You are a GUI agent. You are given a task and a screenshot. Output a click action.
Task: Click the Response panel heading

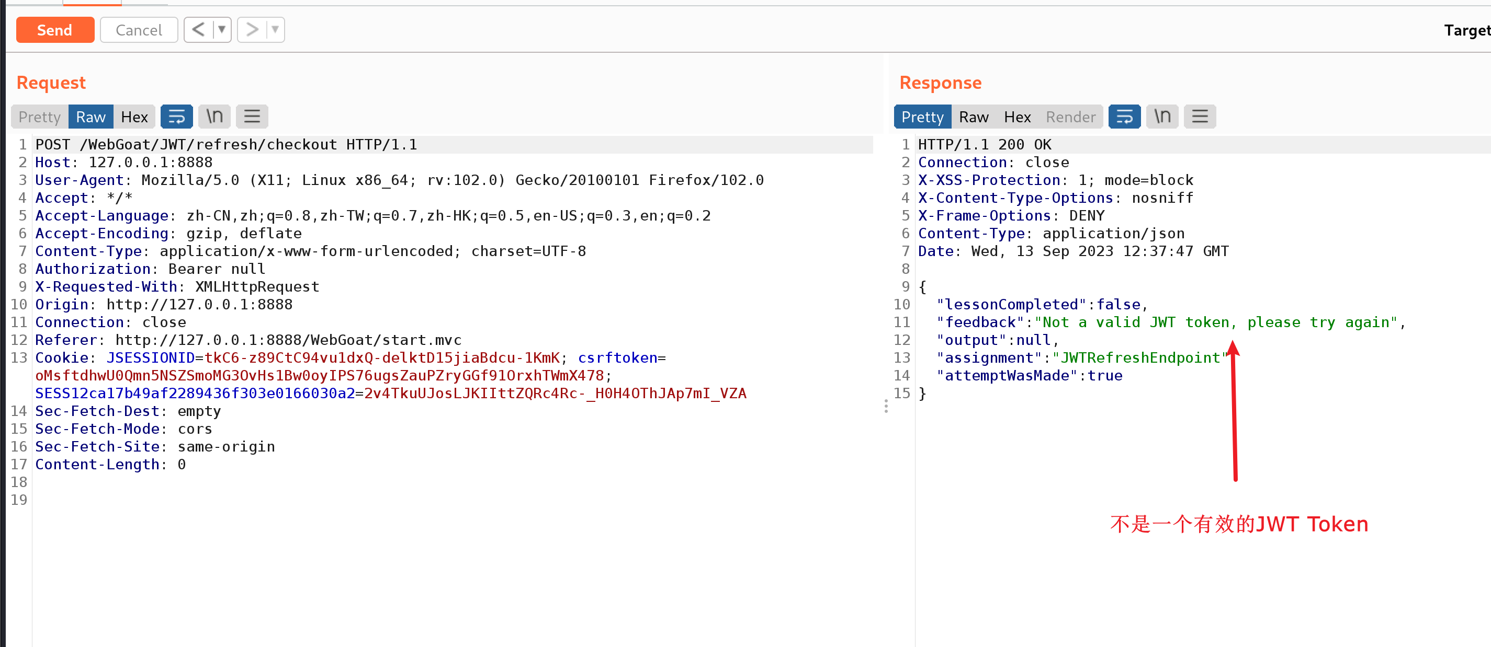point(941,83)
